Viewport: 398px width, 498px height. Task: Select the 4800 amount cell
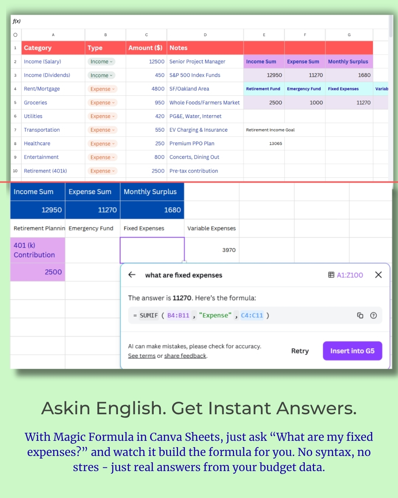pos(146,89)
